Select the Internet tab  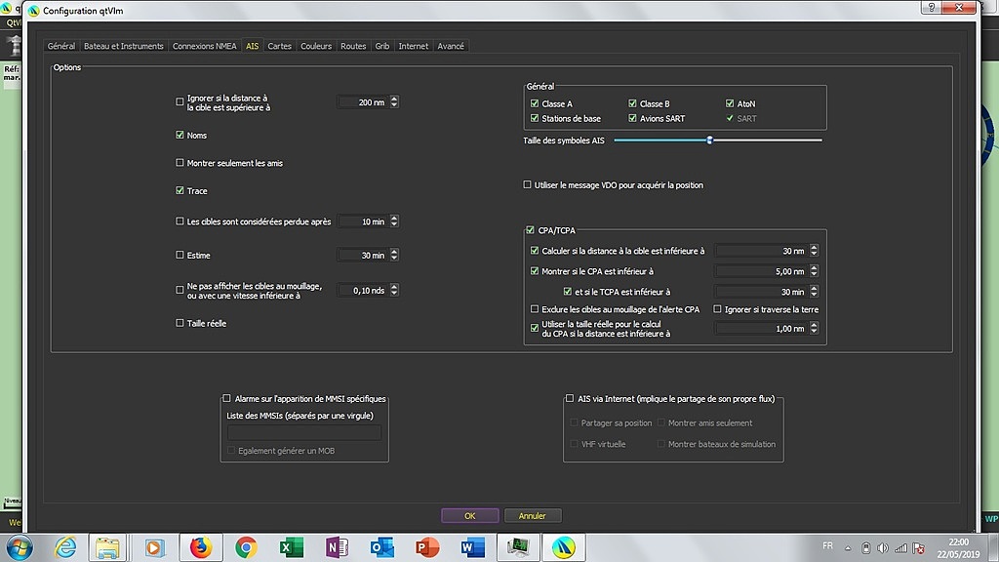click(414, 46)
